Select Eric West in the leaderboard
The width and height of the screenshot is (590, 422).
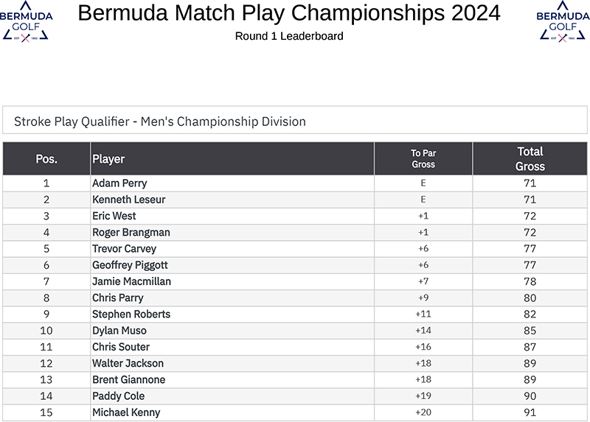click(x=114, y=216)
